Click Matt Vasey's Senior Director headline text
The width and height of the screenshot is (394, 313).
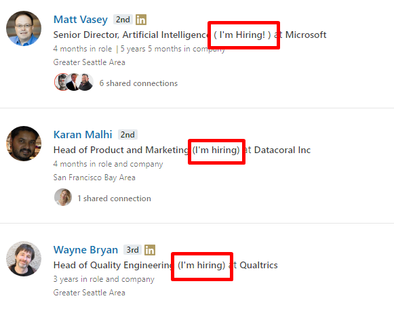[x=190, y=35]
